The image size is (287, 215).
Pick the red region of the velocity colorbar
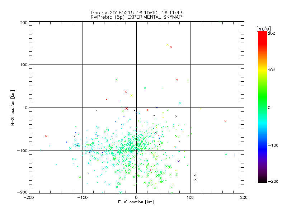263,38
